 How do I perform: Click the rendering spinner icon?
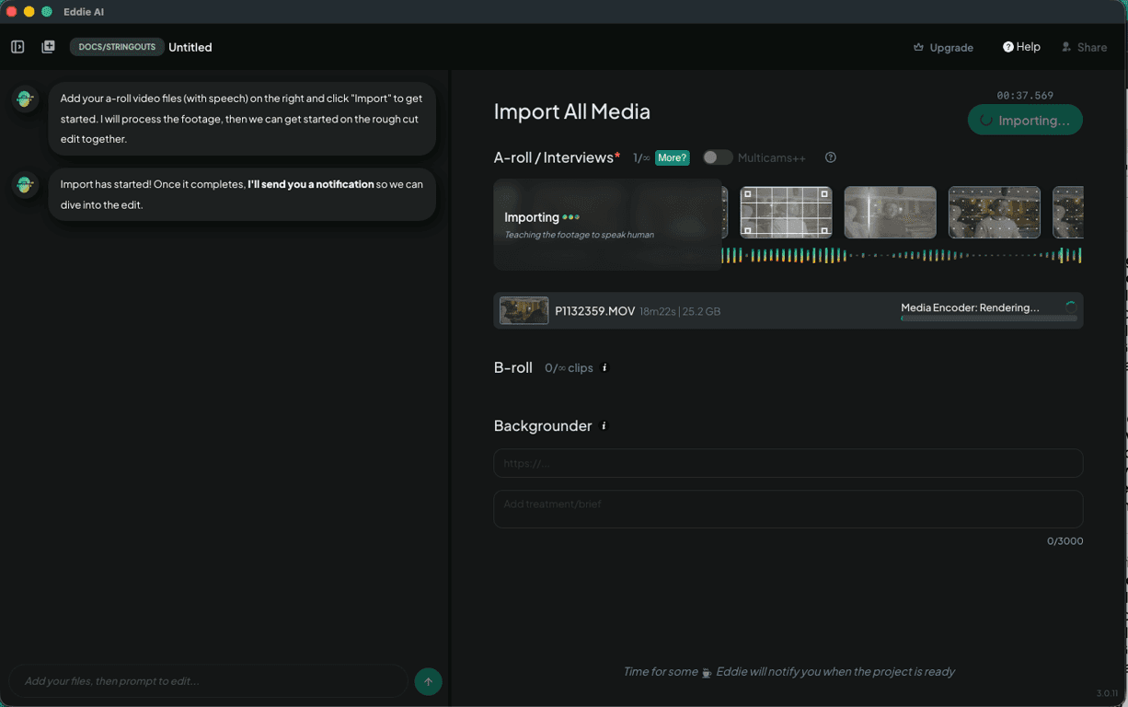1071,307
